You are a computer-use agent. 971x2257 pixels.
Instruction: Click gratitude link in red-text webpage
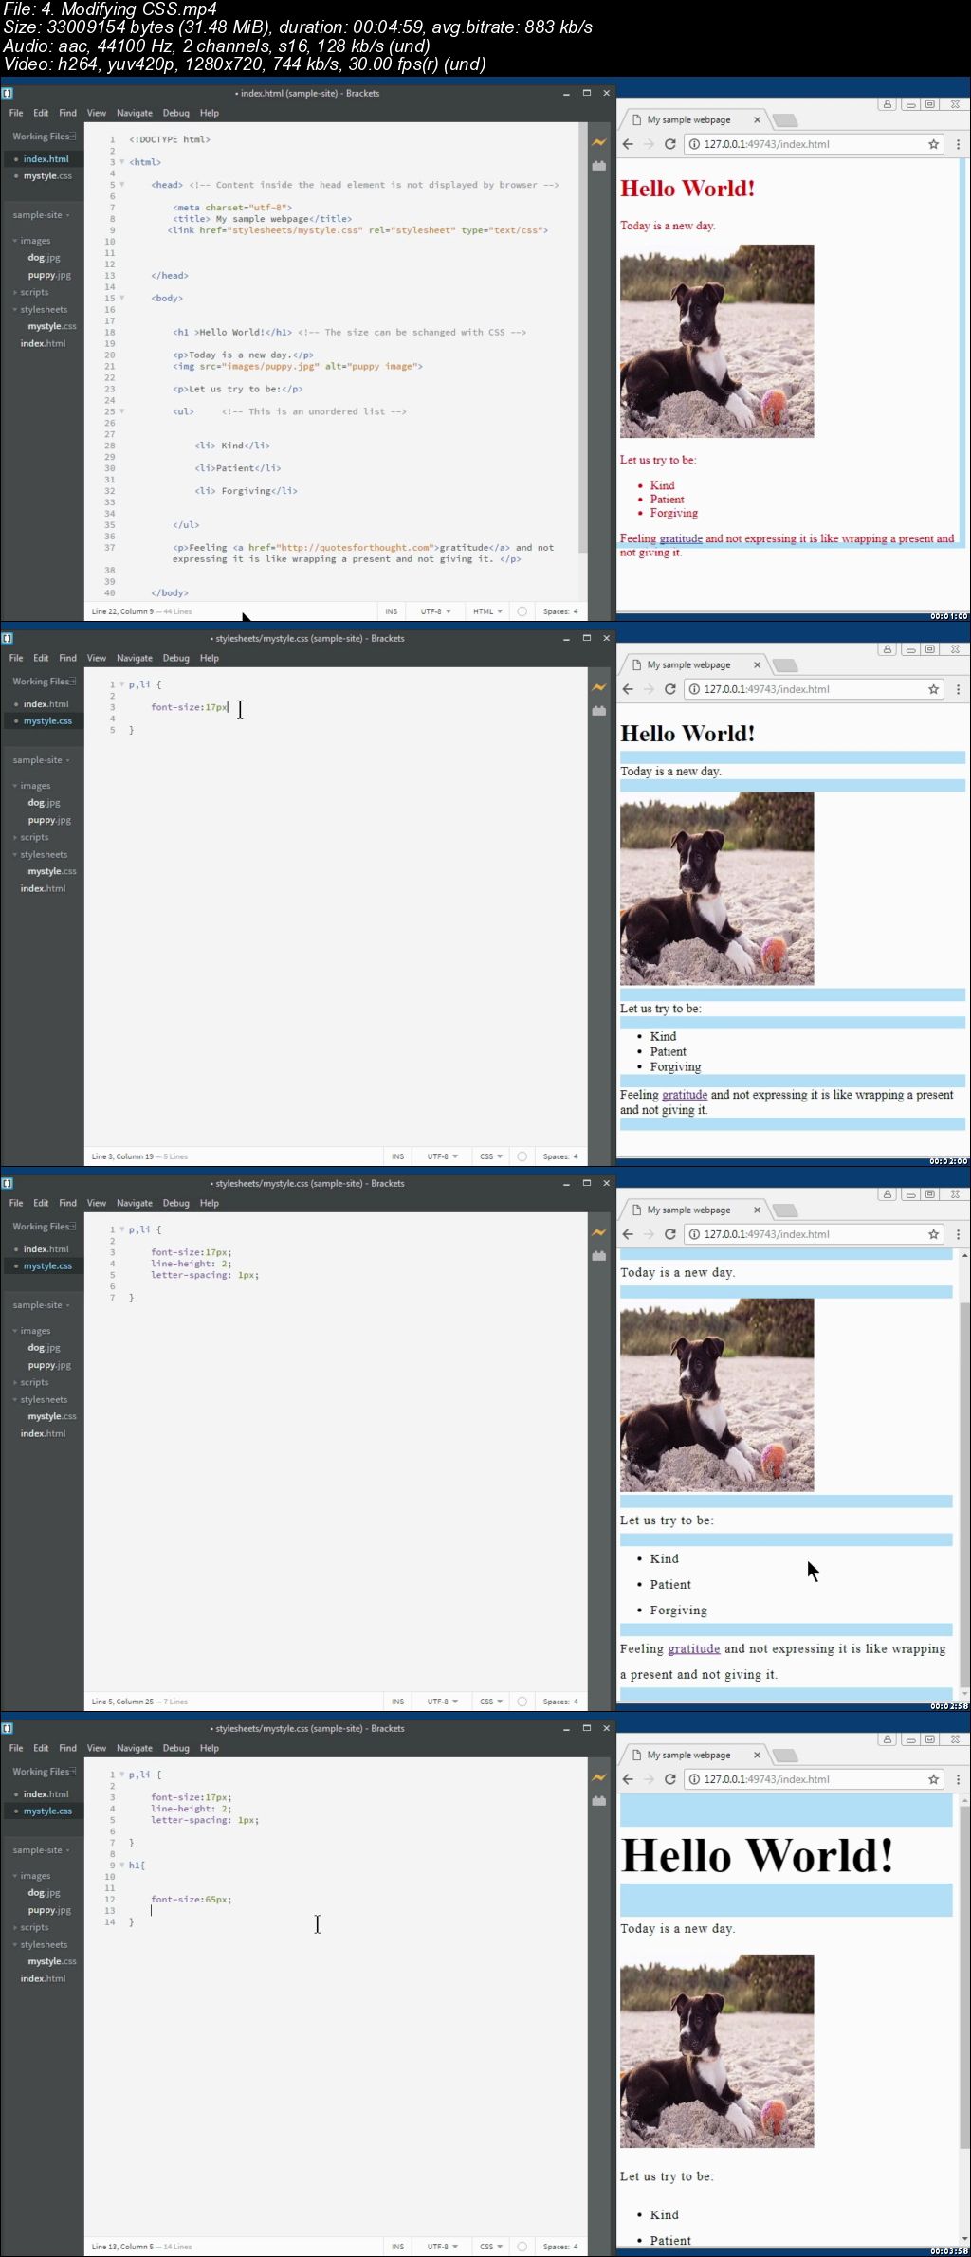(681, 538)
